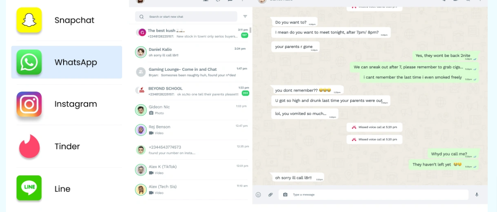Open the emoji picker smiley icon
Screen dimensions: 497x212
tap(258, 195)
